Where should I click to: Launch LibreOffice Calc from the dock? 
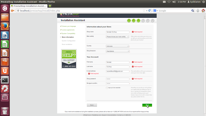pyautogui.click(x=5, y=44)
